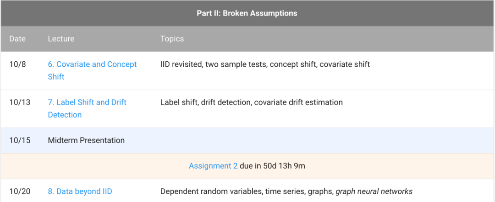Click the Part II: Broken Assumptions header
Screen dimensions: 495x202
tap(247, 13)
